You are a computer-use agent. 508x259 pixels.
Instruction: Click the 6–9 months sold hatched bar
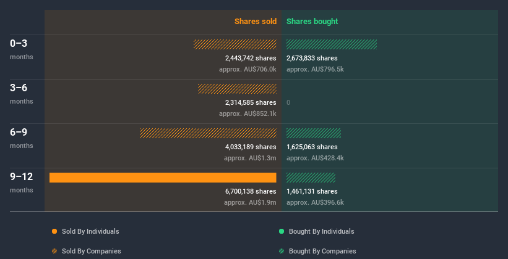208,133
